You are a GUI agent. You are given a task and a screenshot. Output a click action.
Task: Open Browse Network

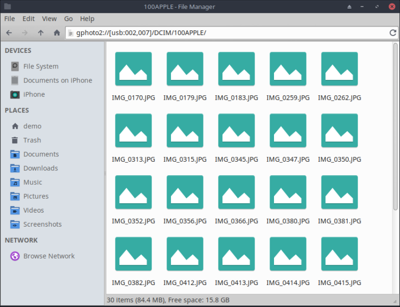coord(48,256)
